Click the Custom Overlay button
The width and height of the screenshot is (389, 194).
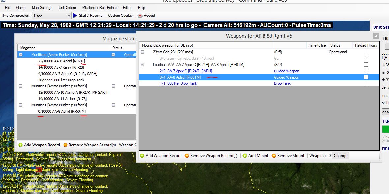[x=120, y=16]
